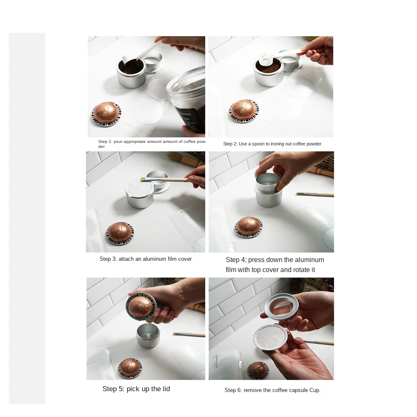417x417 pixels.
Task: Click the Step 4 press down caption
Action: tap(275, 265)
